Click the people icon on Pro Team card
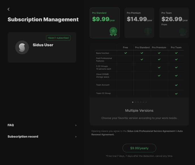The image size is (195, 165). coord(183,32)
